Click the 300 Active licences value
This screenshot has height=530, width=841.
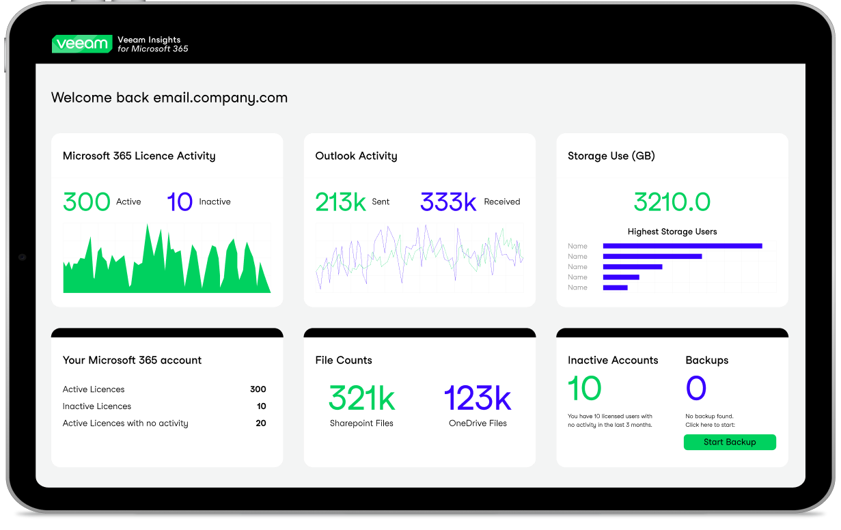click(87, 201)
